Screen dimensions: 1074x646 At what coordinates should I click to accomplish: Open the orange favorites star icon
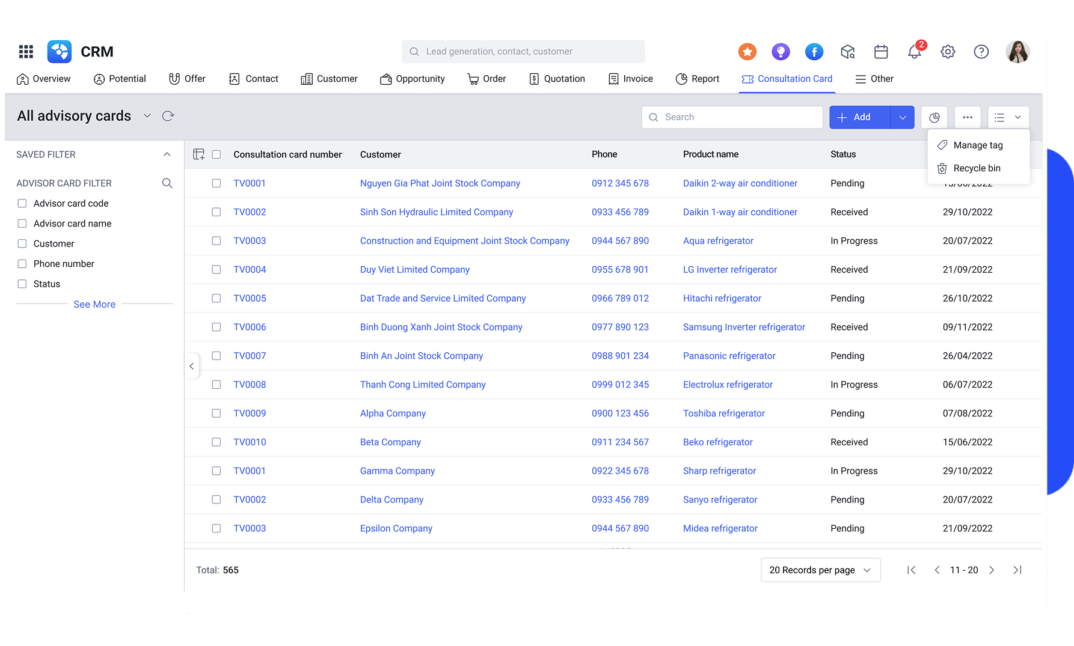pos(747,52)
